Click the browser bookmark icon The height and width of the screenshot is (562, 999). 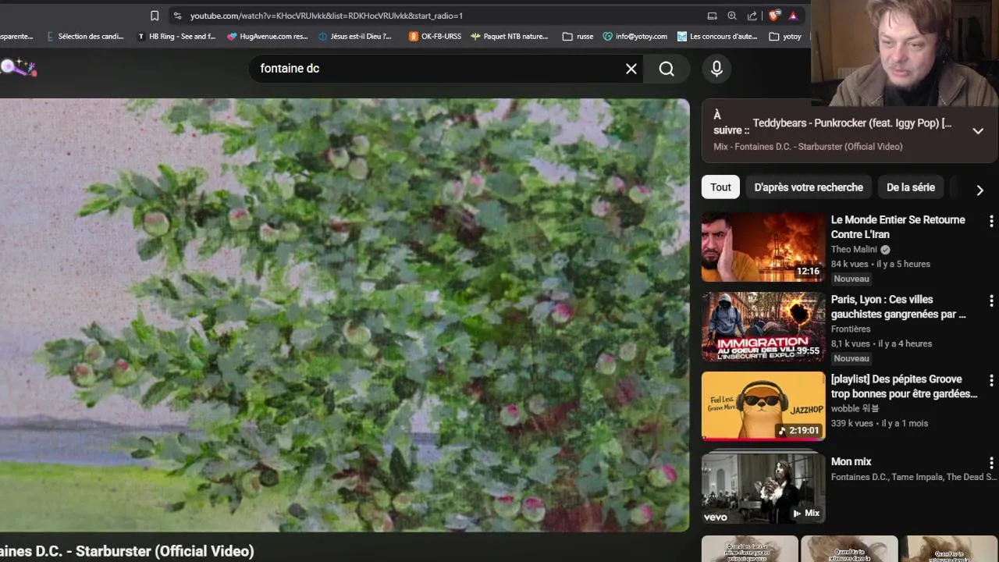[x=155, y=16]
